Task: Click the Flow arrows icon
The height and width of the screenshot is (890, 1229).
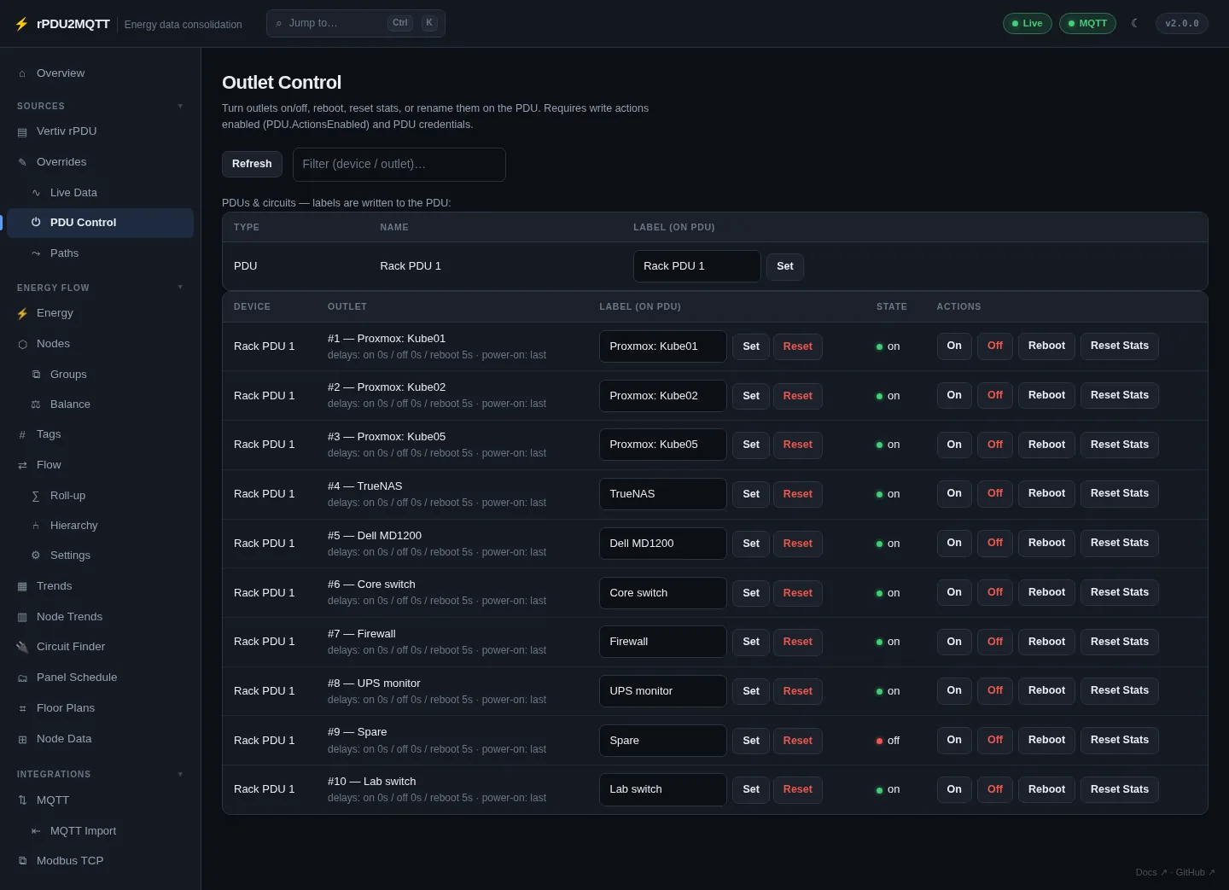Action: point(22,465)
